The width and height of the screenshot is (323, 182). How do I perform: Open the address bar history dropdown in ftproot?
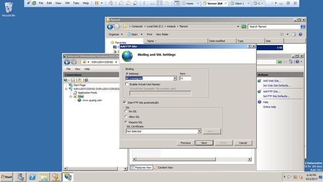pyautogui.click(x=238, y=26)
